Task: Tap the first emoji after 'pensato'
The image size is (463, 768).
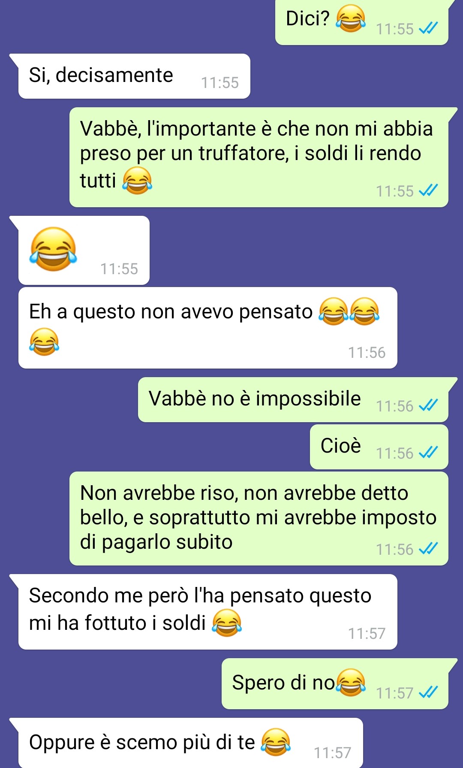Action: click(x=334, y=311)
